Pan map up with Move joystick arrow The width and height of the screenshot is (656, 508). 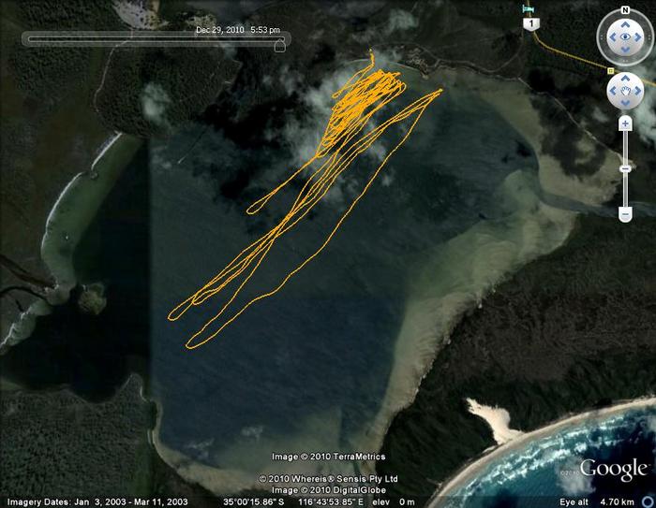tap(624, 80)
